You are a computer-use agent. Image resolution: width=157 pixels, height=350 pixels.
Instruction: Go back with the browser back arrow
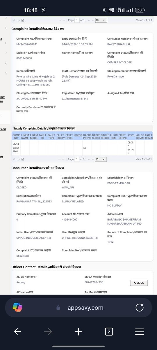click(x=17, y=331)
